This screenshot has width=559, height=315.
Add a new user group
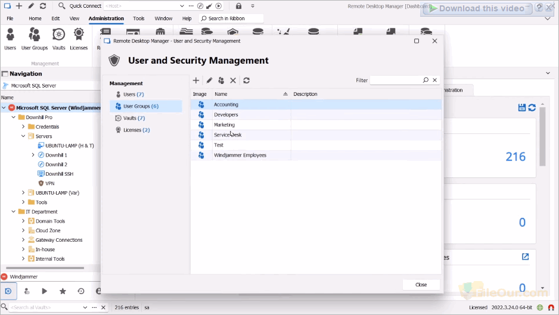[196, 80]
